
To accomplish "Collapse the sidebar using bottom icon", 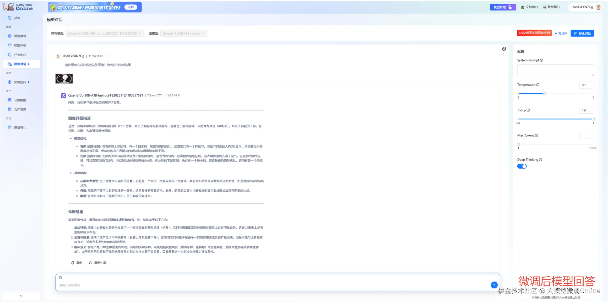I will [21, 296].
